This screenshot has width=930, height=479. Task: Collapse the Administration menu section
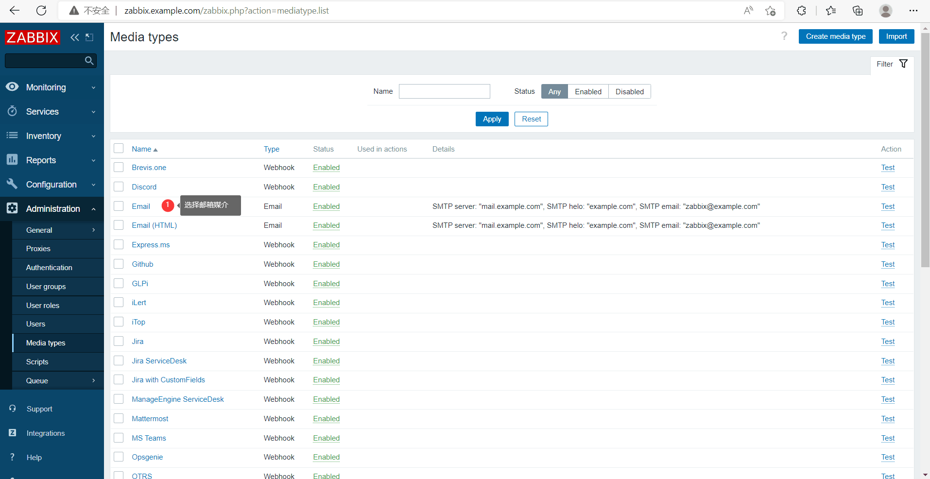pos(52,209)
